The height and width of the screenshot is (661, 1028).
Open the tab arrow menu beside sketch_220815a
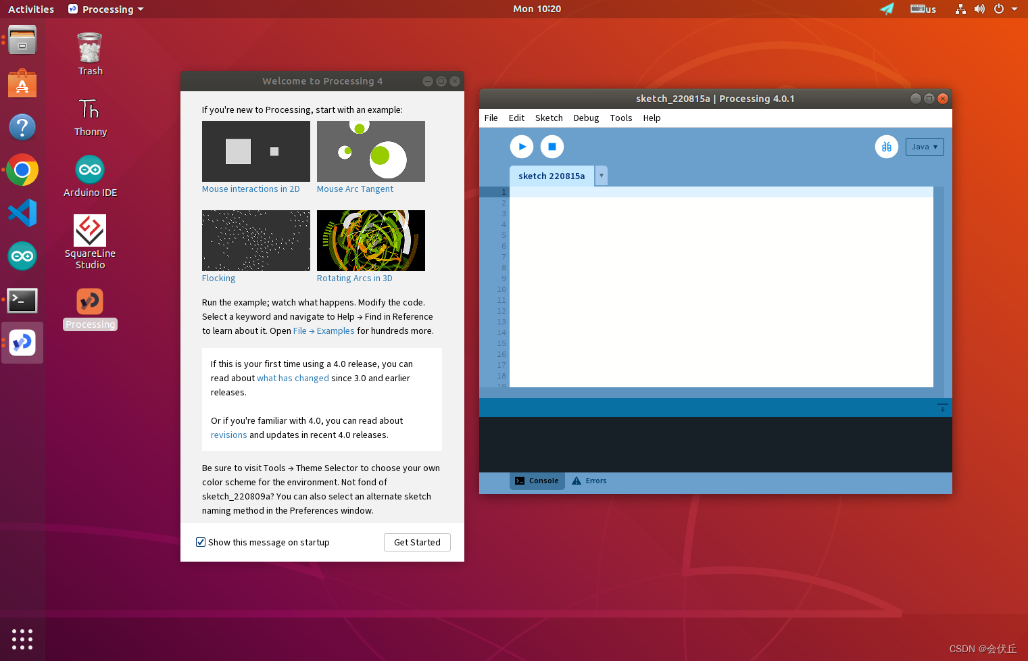tap(602, 176)
